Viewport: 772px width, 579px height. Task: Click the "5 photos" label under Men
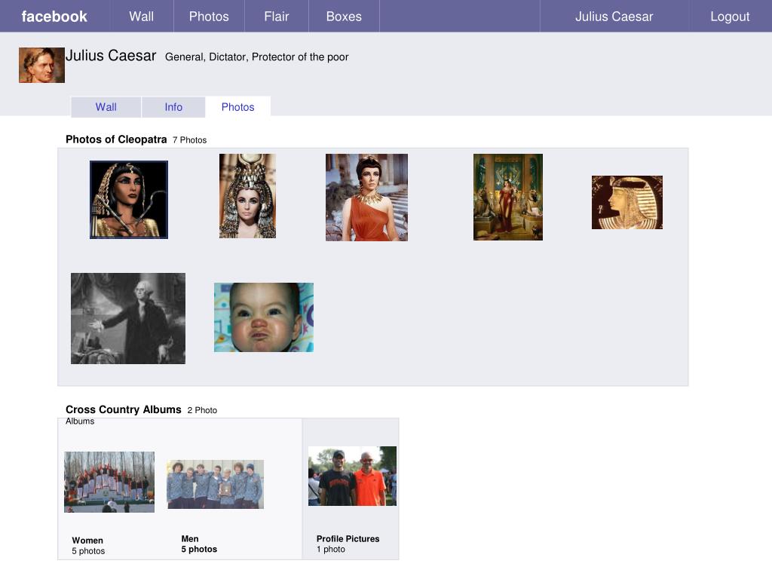(x=199, y=549)
